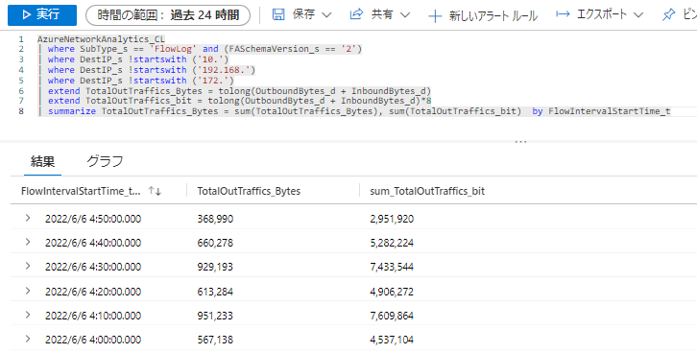This screenshot has height=353, width=697.
Task: Expand the エクスポート dropdown chevron
Action: (x=638, y=15)
